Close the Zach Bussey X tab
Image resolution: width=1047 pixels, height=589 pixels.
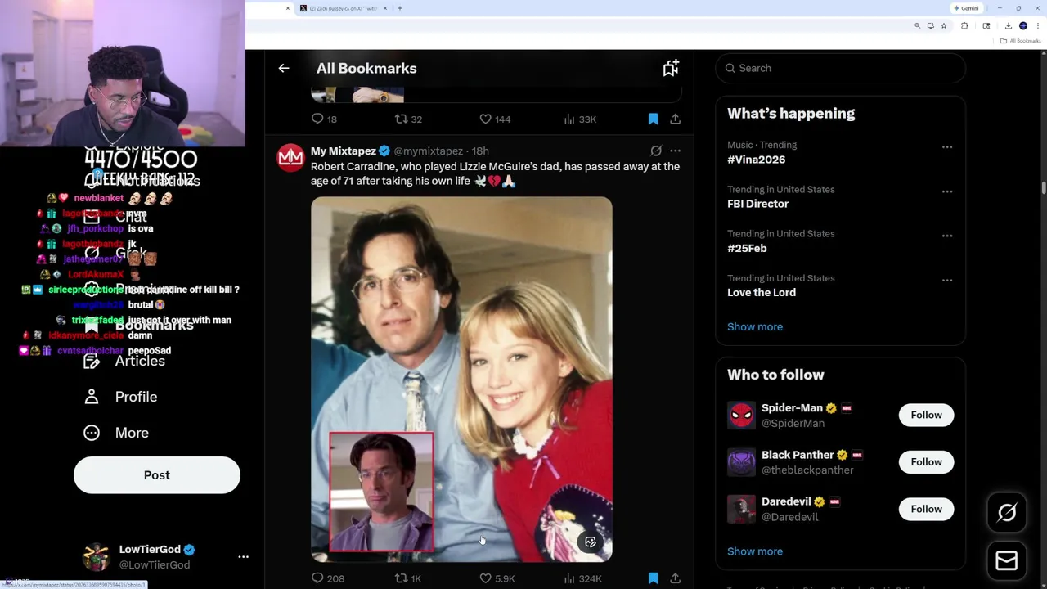387,8
